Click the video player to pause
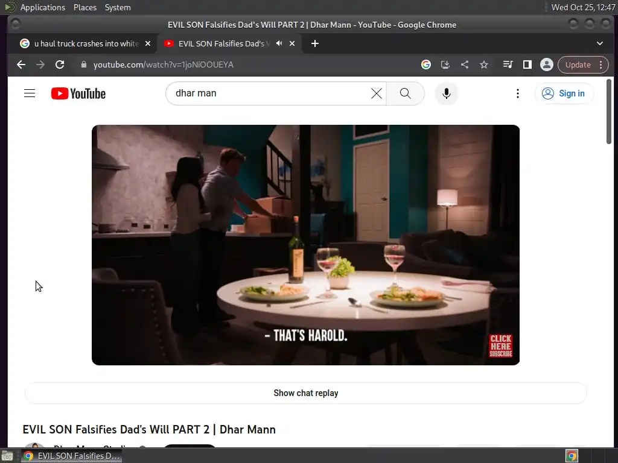This screenshot has width=618, height=463. pyautogui.click(x=305, y=245)
